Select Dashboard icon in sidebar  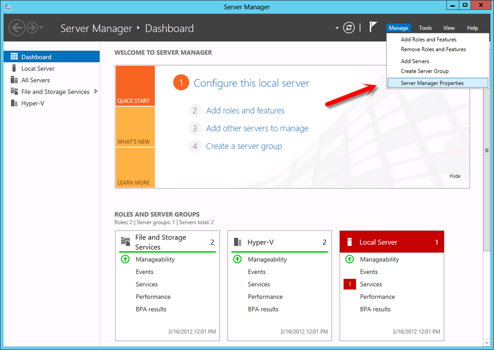pos(14,57)
